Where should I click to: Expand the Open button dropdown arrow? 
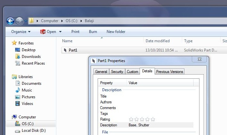61,32
